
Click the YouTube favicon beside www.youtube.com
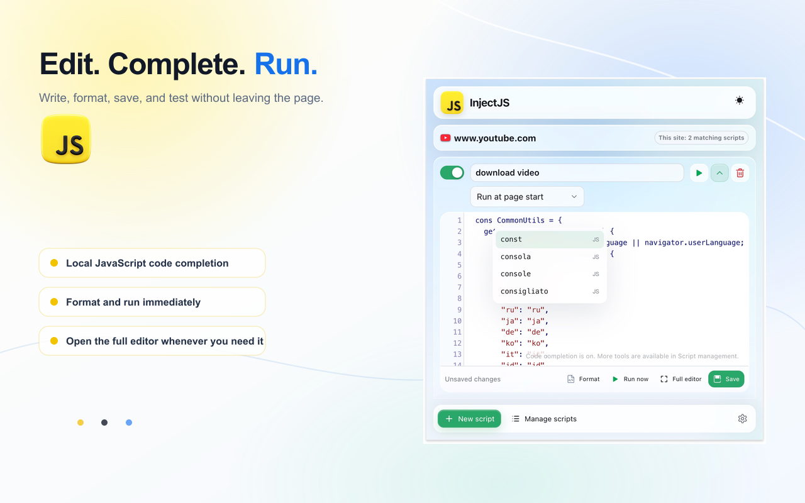pyautogui.click(x=445, y=138)
